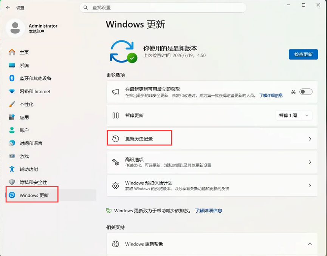Select 网络和 Internet in sidebar
The width and height of the screenshot is (327, 256).
[x=51, y=91]
